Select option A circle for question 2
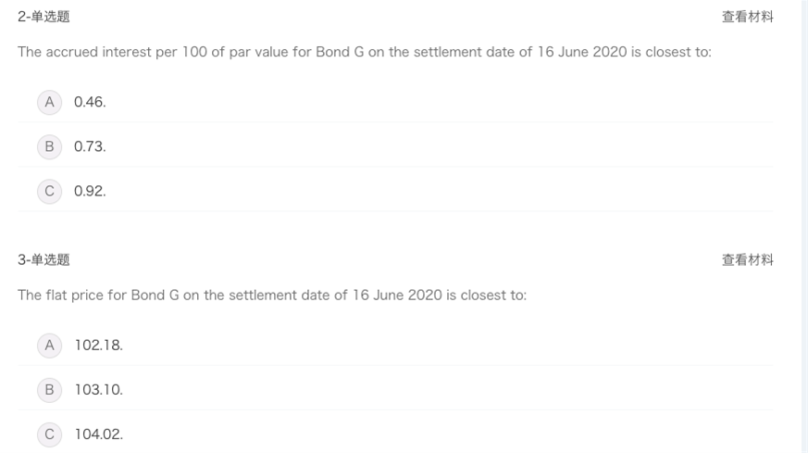The width and height of the screenshot is (808, 453). (49, 102)
